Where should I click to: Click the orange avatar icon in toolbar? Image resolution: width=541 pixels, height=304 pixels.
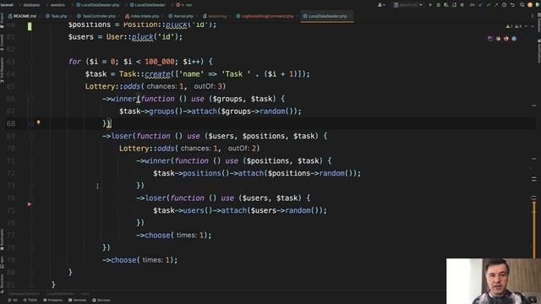[x=530, y=5]
